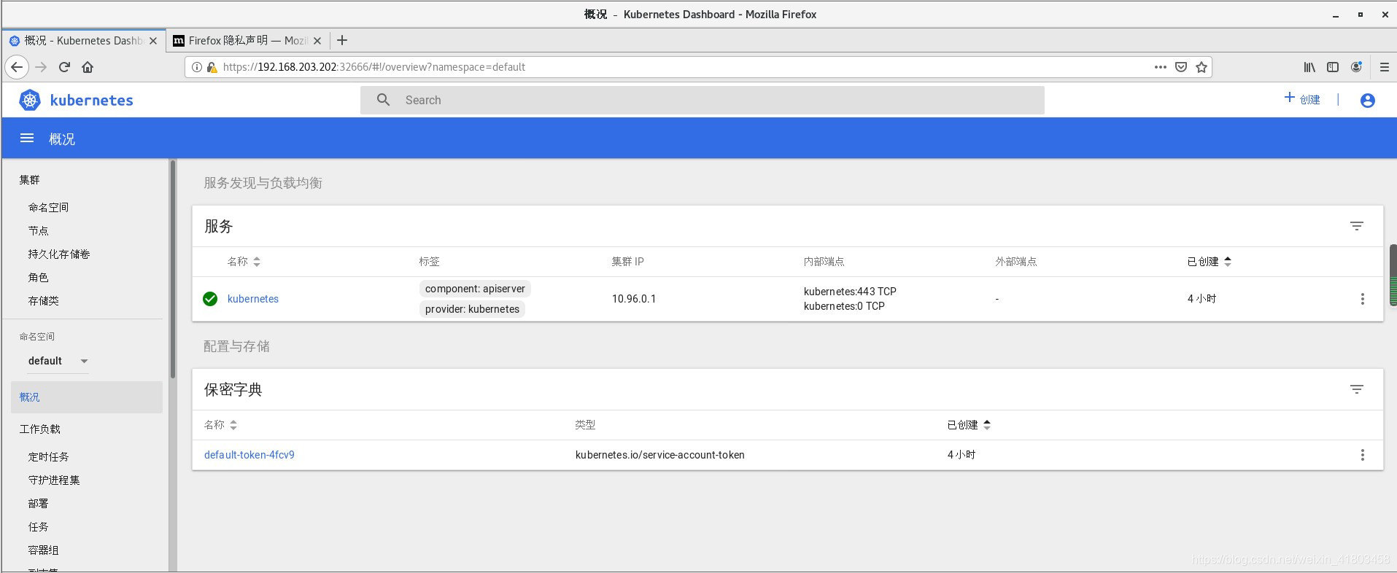Click the Kubernetes logo icon

(x=30, y=100)
